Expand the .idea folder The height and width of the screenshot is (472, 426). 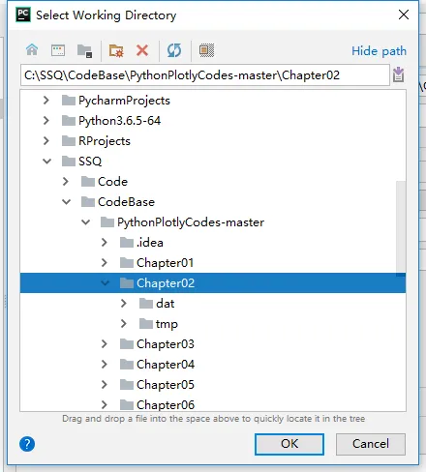(x=105, y=243)
